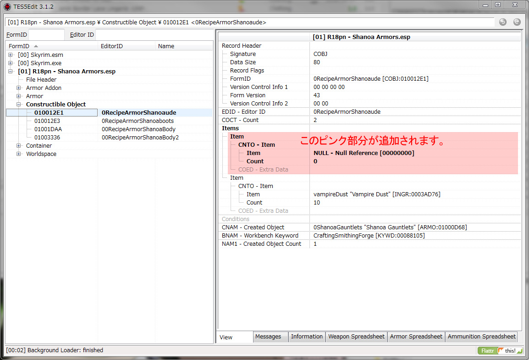The width and height of the screenshot is (529, 360).
Task: Collapse the [01] R18pn - Shanoa Armors.esp node
Action: 11,71
